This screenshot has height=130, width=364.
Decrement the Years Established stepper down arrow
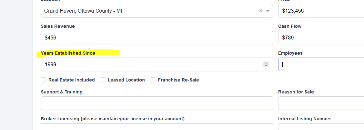[x=266, y=66]
